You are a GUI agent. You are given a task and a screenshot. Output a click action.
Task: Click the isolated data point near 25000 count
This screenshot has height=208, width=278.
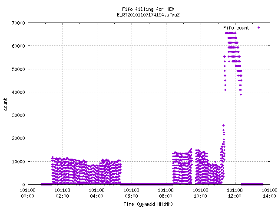click(x=223, y=126)
